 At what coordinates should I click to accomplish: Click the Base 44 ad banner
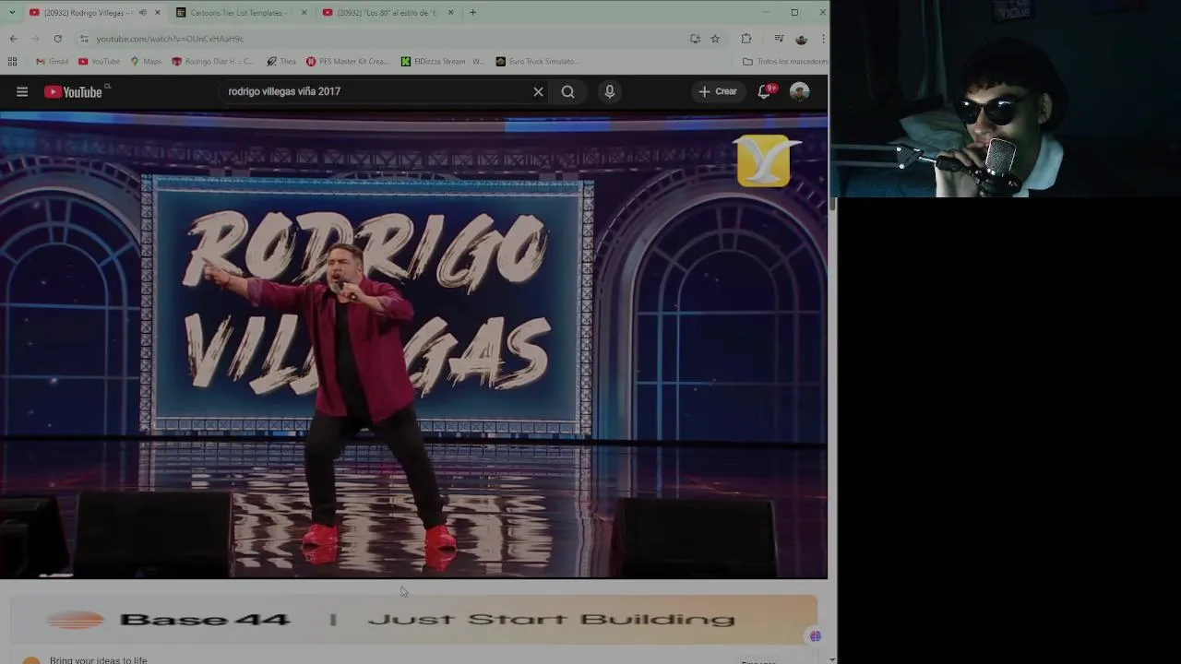click(x=413, y=620)
